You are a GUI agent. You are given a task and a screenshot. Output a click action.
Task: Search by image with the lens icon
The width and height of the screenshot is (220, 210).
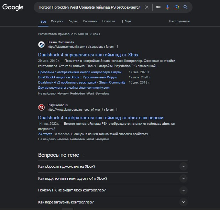[177, 7]
